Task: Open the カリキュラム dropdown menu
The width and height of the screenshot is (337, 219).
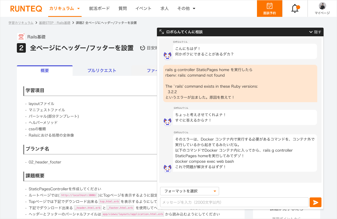Action: pos(65,8)
